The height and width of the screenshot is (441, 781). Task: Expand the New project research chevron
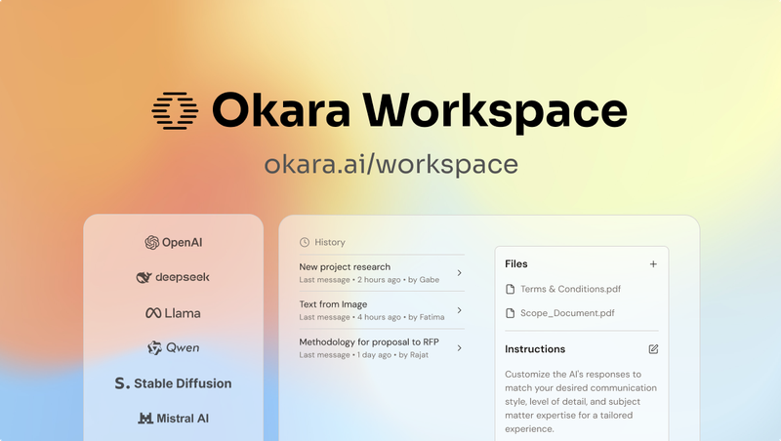459,273
